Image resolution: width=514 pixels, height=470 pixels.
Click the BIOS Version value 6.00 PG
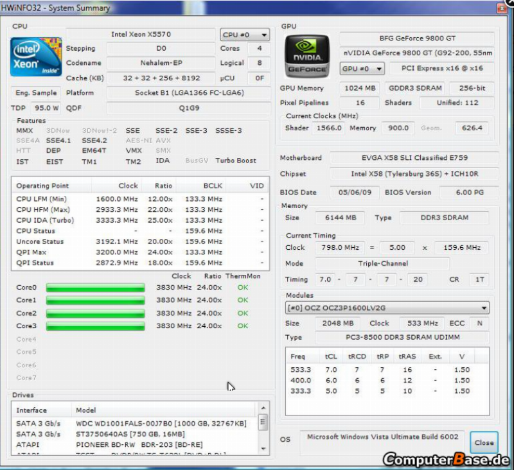pos(469,193)
